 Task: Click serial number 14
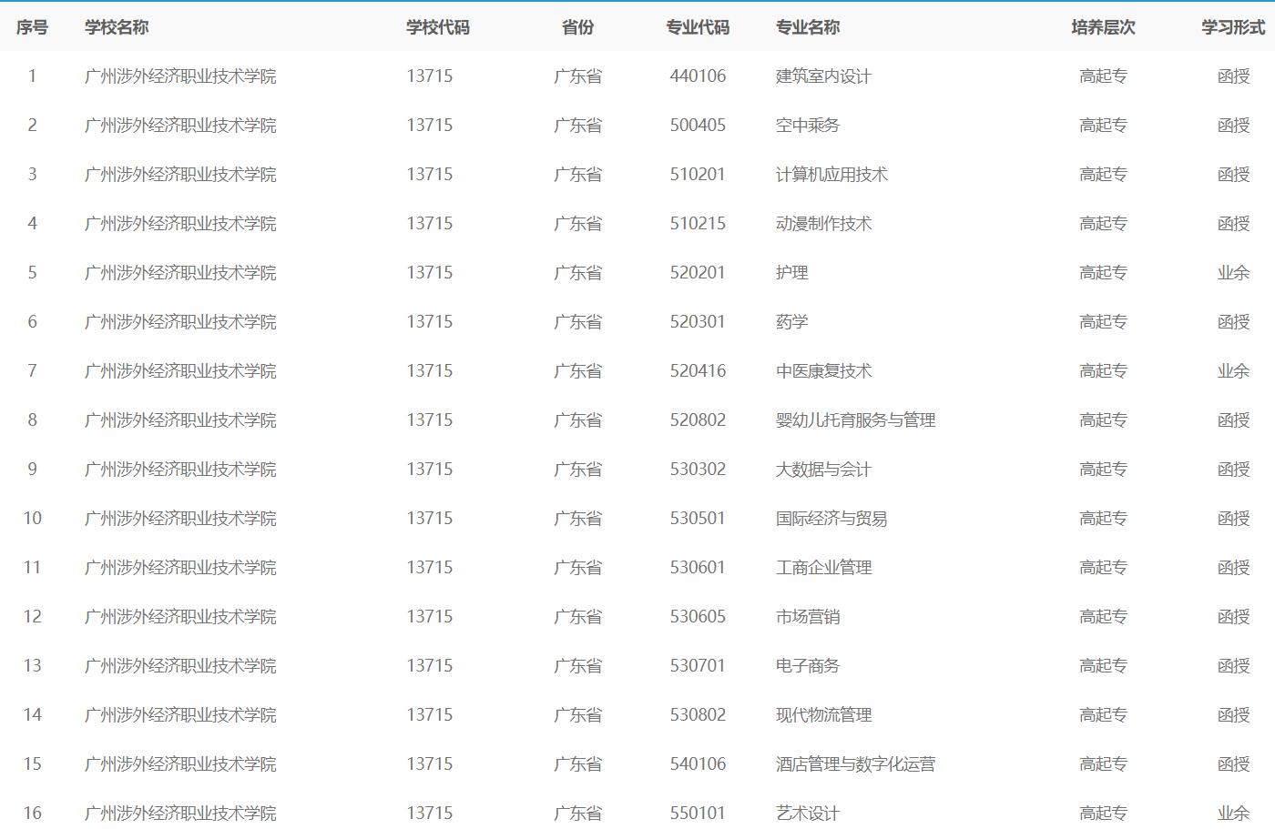click(x=33, y=715)
